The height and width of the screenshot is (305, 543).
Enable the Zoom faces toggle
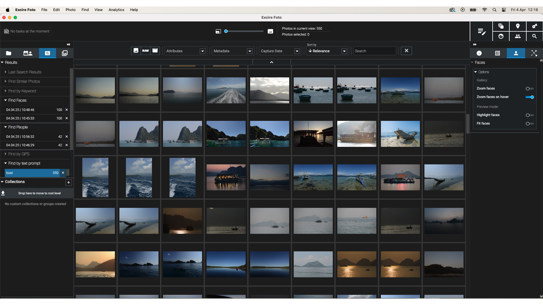tap(530, 89)
